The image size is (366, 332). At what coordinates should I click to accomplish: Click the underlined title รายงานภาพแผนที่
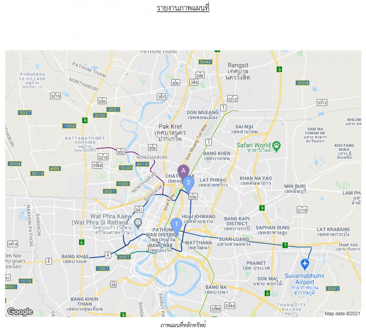click(x=183, y=8)
